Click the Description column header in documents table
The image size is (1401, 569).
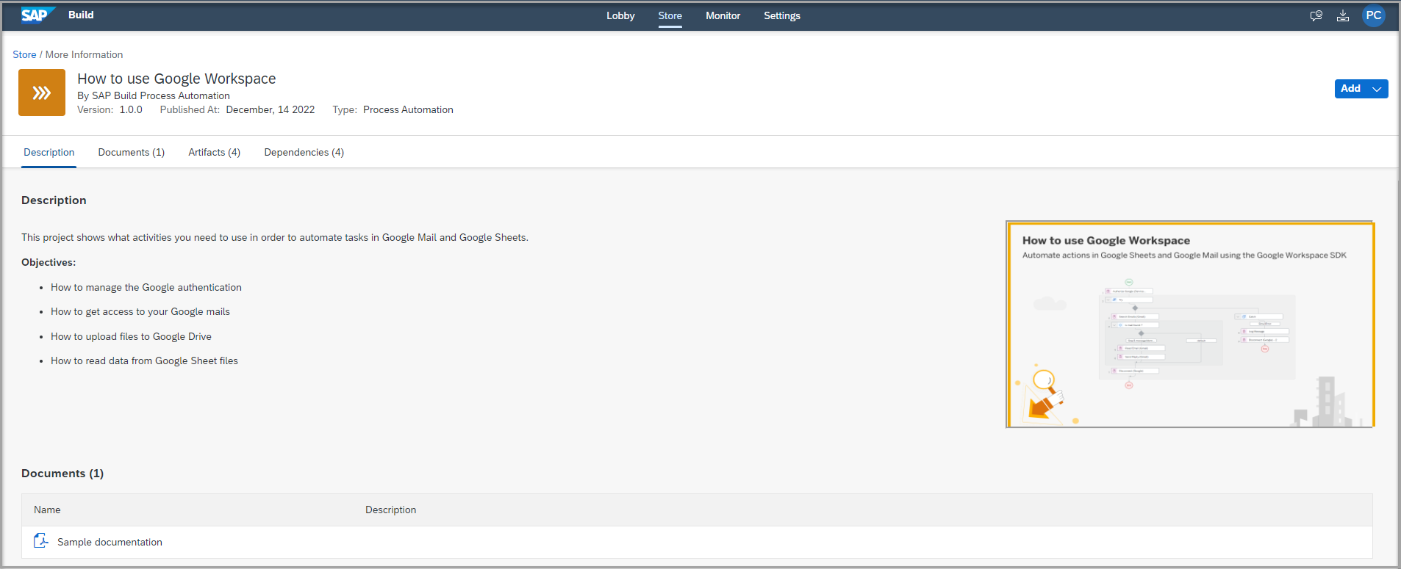pos(391,510)
